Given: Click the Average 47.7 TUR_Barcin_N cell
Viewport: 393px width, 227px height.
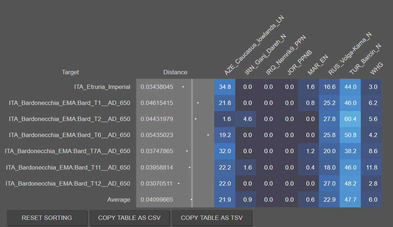Looking at the screenshot, I should (x=350, y=200).
